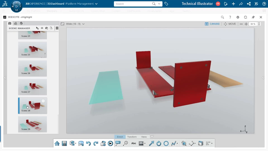Open the Views tab
The width and height of the screenshot is (268, 151).
point(144,137)
